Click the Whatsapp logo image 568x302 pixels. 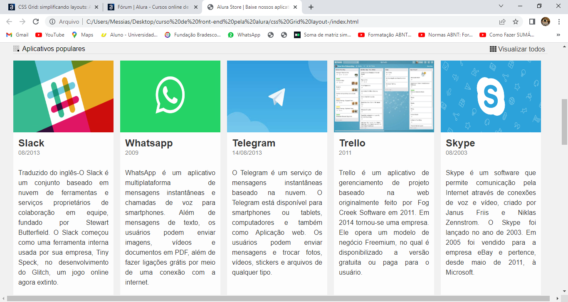point(170,96)
